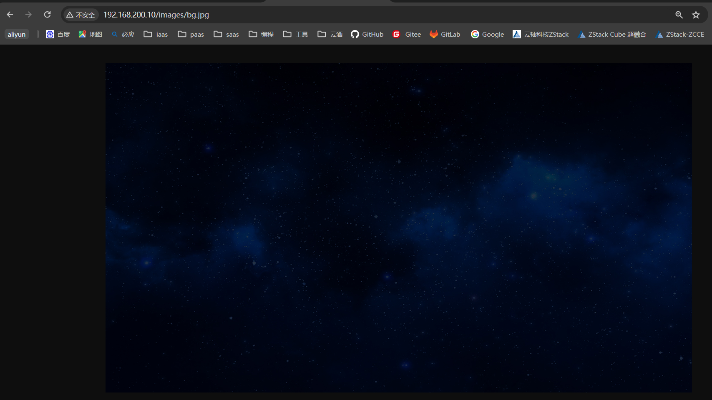
Task: Expand the 云酒 bookmark folder
Action: (x=330, y=34)
